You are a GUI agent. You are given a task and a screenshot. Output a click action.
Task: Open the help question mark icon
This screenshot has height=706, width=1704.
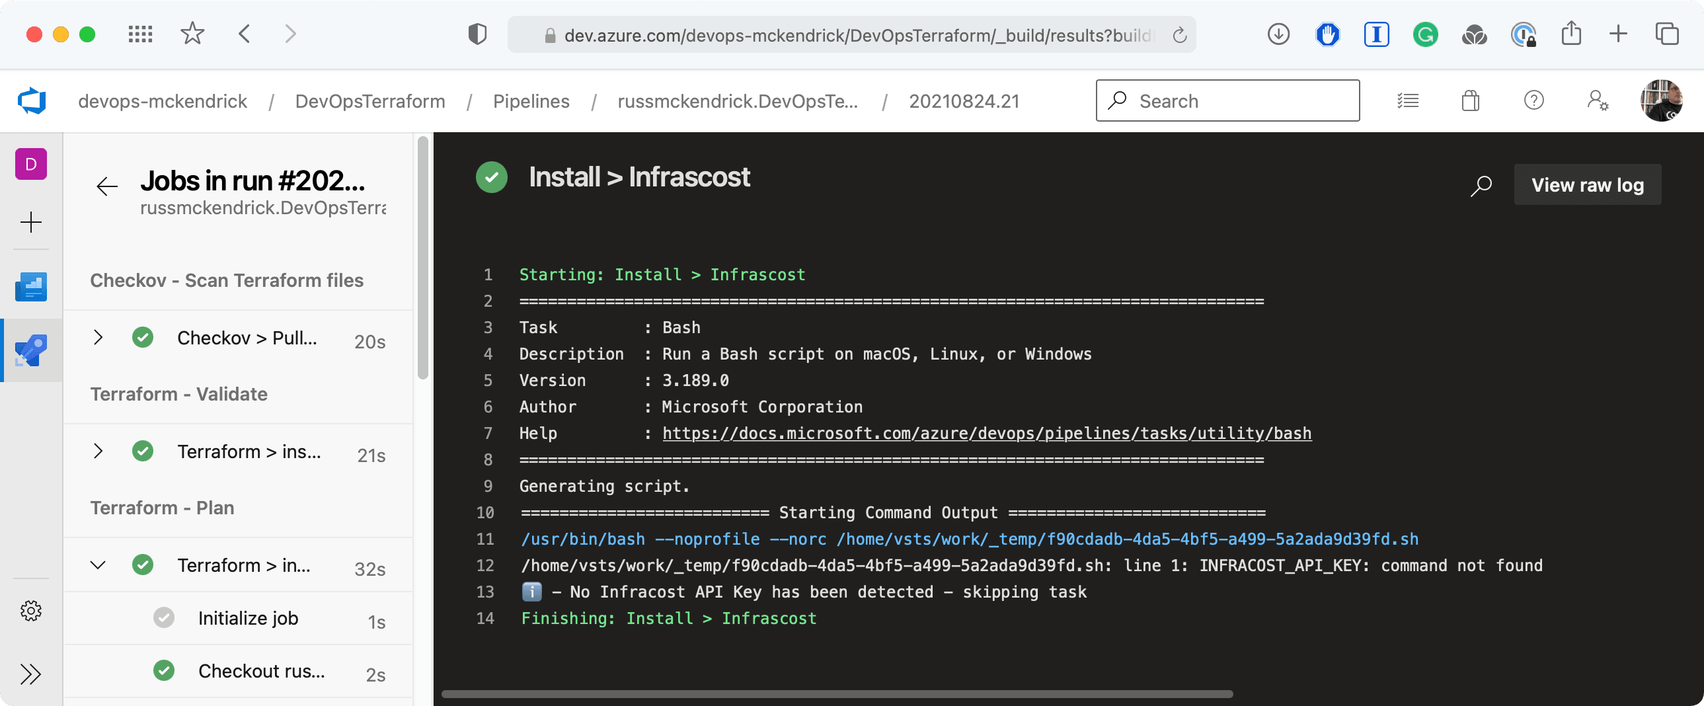[x=1533, y=101]
